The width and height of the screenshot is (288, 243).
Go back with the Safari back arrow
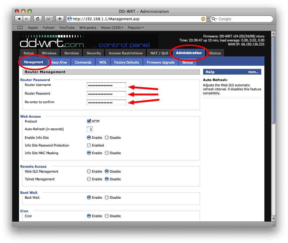pos(19,19)
